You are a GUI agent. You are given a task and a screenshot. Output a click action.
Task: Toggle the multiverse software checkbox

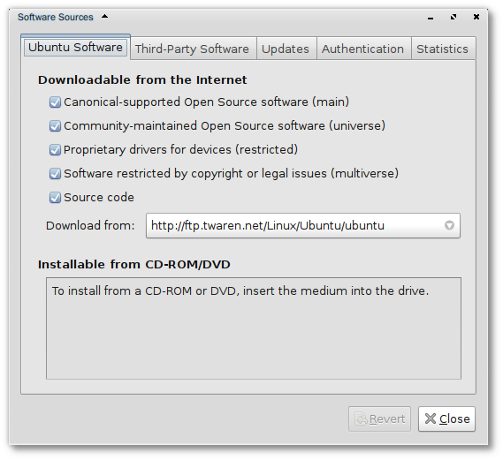(x=55, y=174)
